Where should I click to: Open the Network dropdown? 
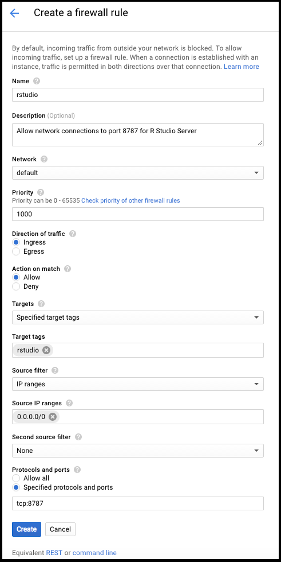[x=138, y=173]
